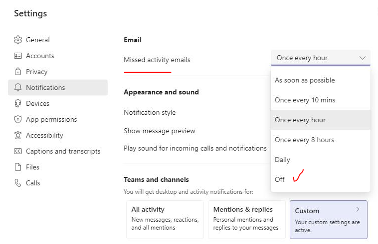378x244 pixels.
Task: Click the chevron on Custom card
Action: (358, 209)
